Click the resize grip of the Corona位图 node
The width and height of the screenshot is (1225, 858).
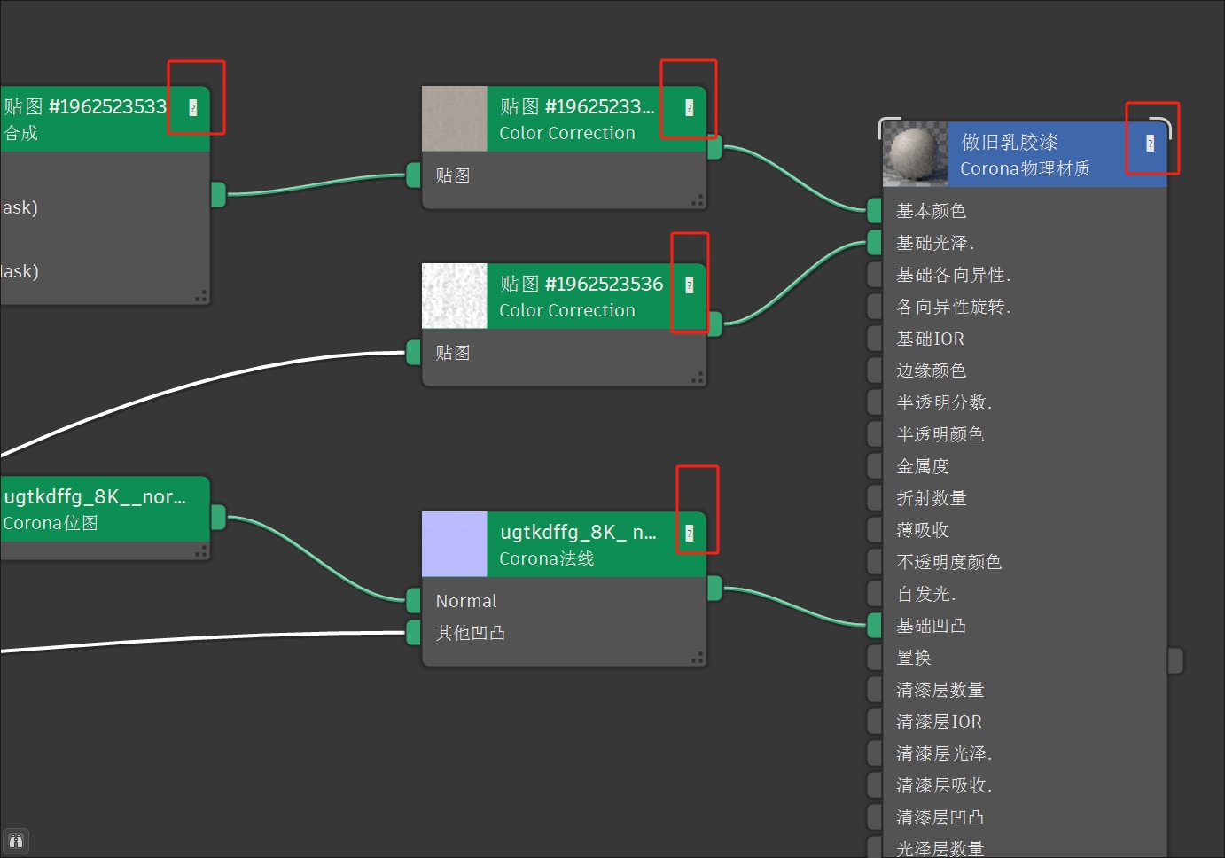coord(201,551)
